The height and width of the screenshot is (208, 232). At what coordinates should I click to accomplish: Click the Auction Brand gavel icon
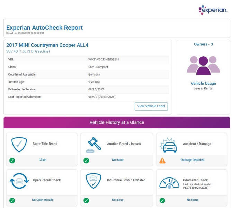coord(93,145)
